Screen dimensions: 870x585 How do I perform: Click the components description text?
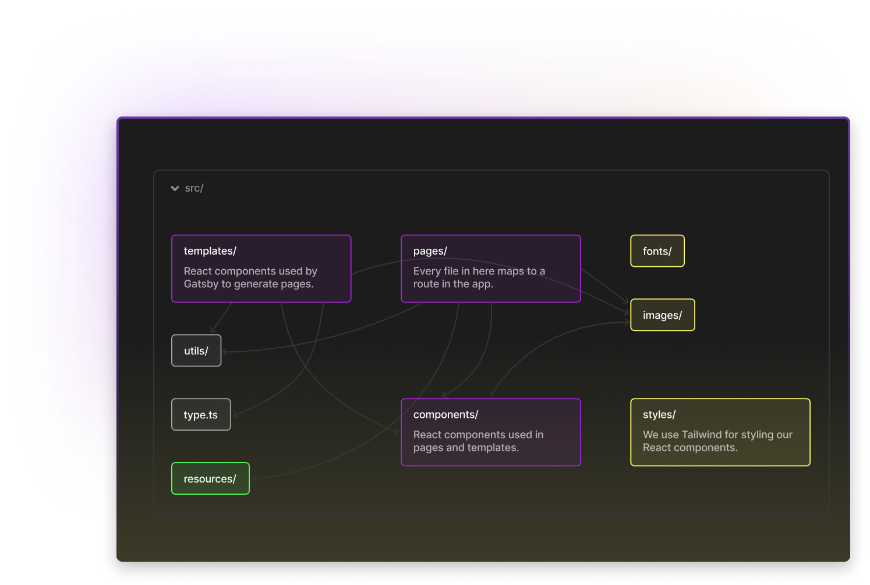click(478, 441)
